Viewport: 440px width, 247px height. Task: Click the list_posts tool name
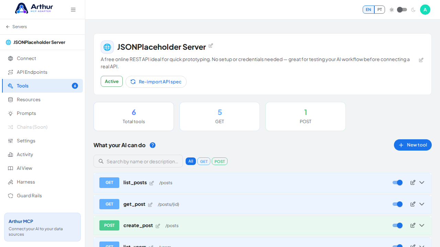[135, 183]
